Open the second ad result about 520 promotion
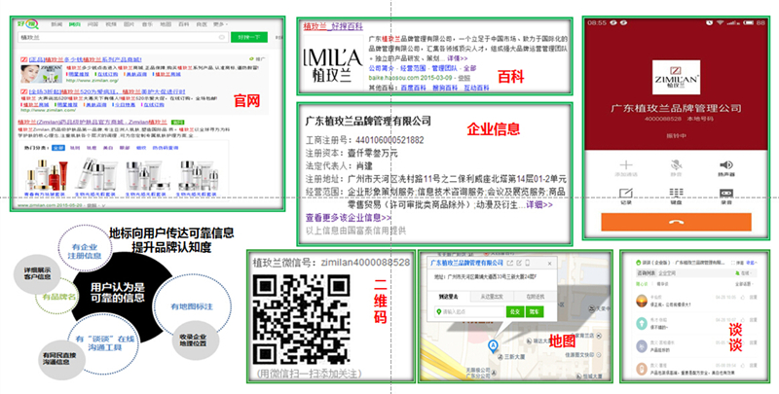Image resolution: width=779 pixels, height=394 pixels. coord(107,91)
